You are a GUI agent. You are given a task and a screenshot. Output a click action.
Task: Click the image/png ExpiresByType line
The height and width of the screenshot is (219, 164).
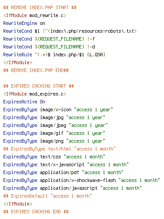[54, 141]
